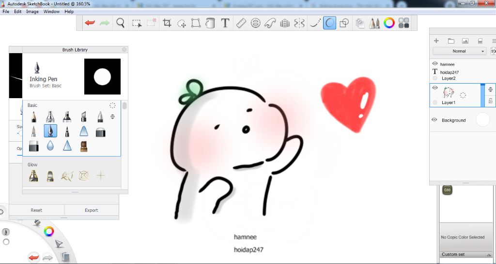Toggle the Brush Library toolbar icon
Screen dimensions: 496x264
(x=374, y=23)
